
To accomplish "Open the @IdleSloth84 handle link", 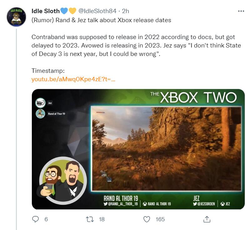I will point(97,11).
